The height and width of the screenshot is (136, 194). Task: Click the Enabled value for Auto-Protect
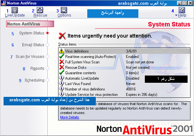pos(132,57)
